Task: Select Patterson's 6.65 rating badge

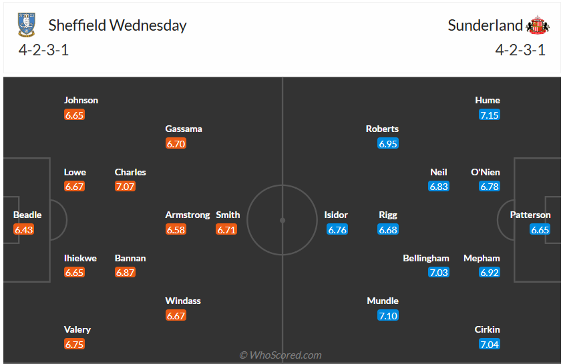Action: (540, 230)
